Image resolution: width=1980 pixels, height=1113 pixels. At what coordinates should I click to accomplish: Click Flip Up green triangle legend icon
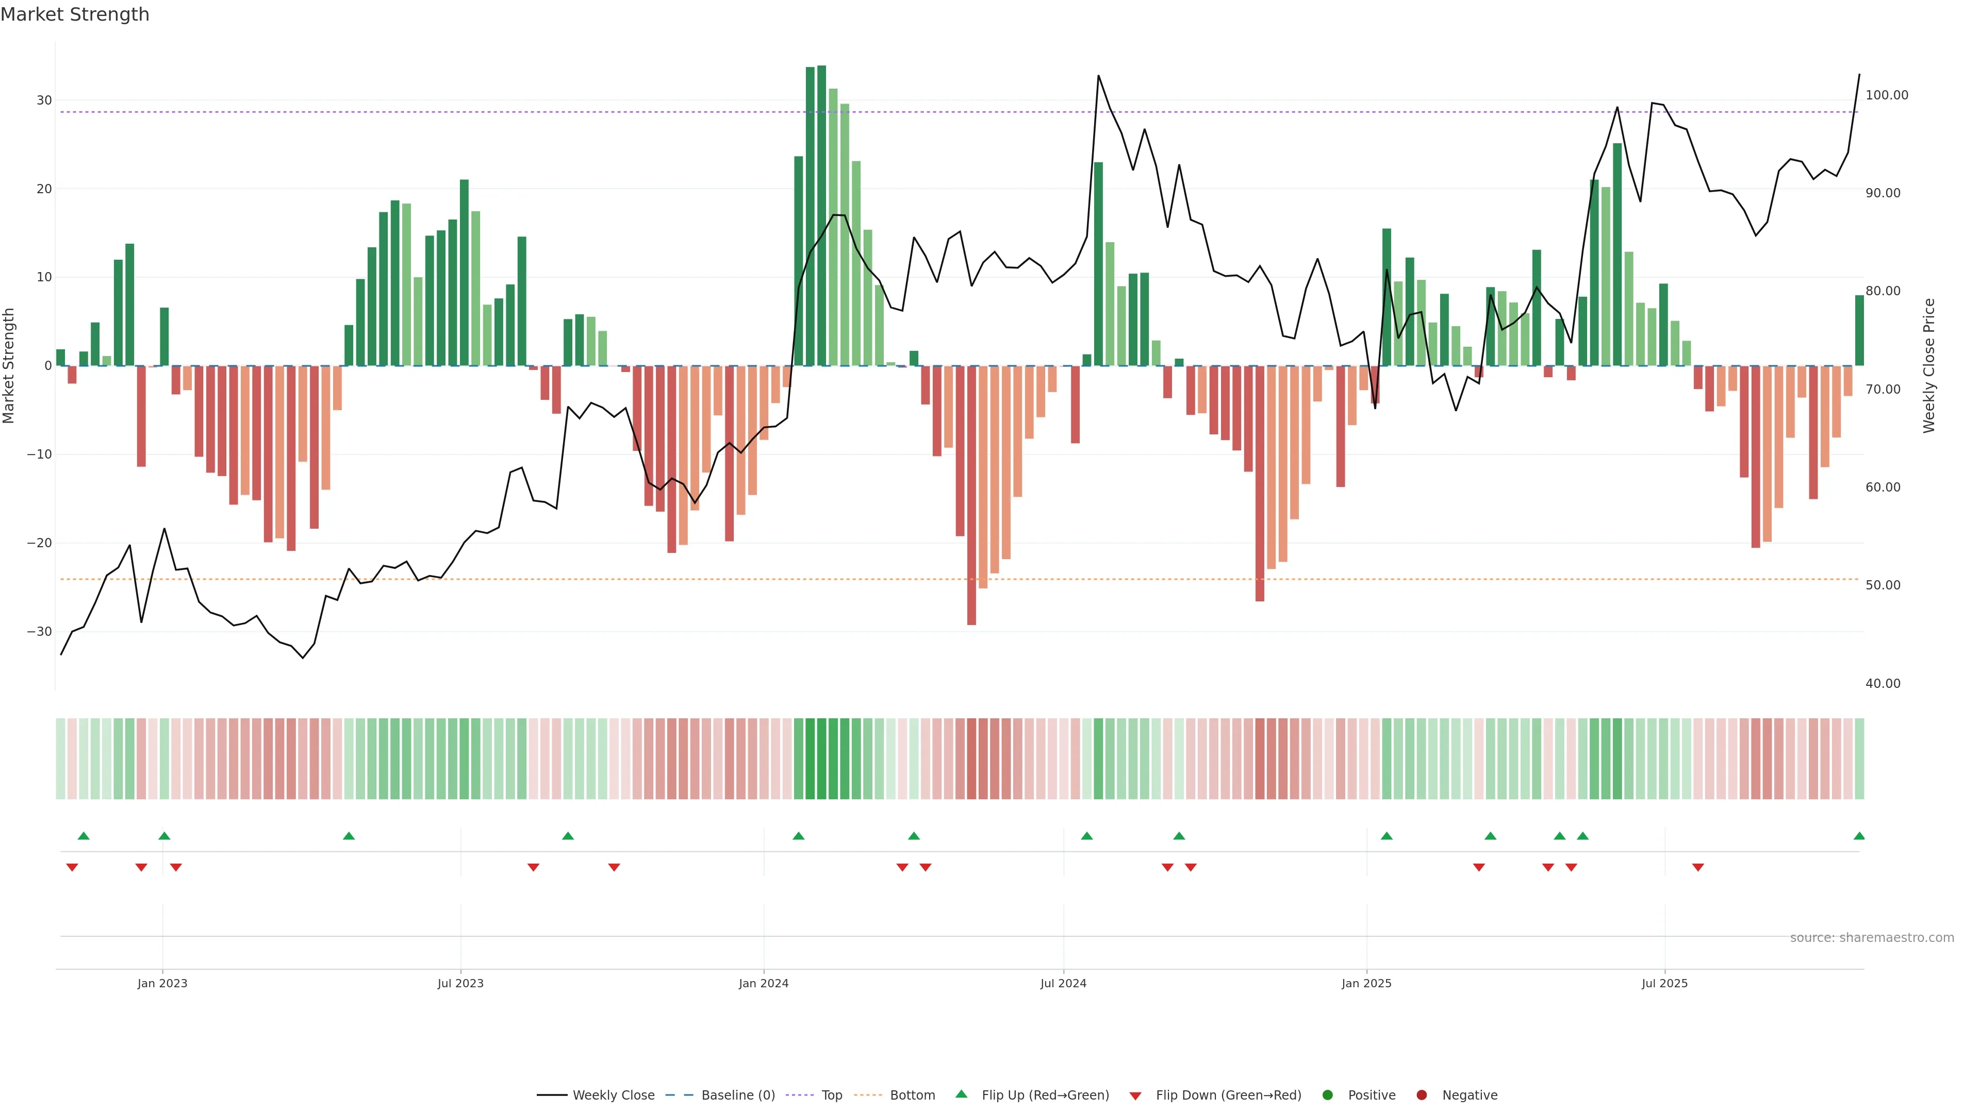coord(961,1094)
